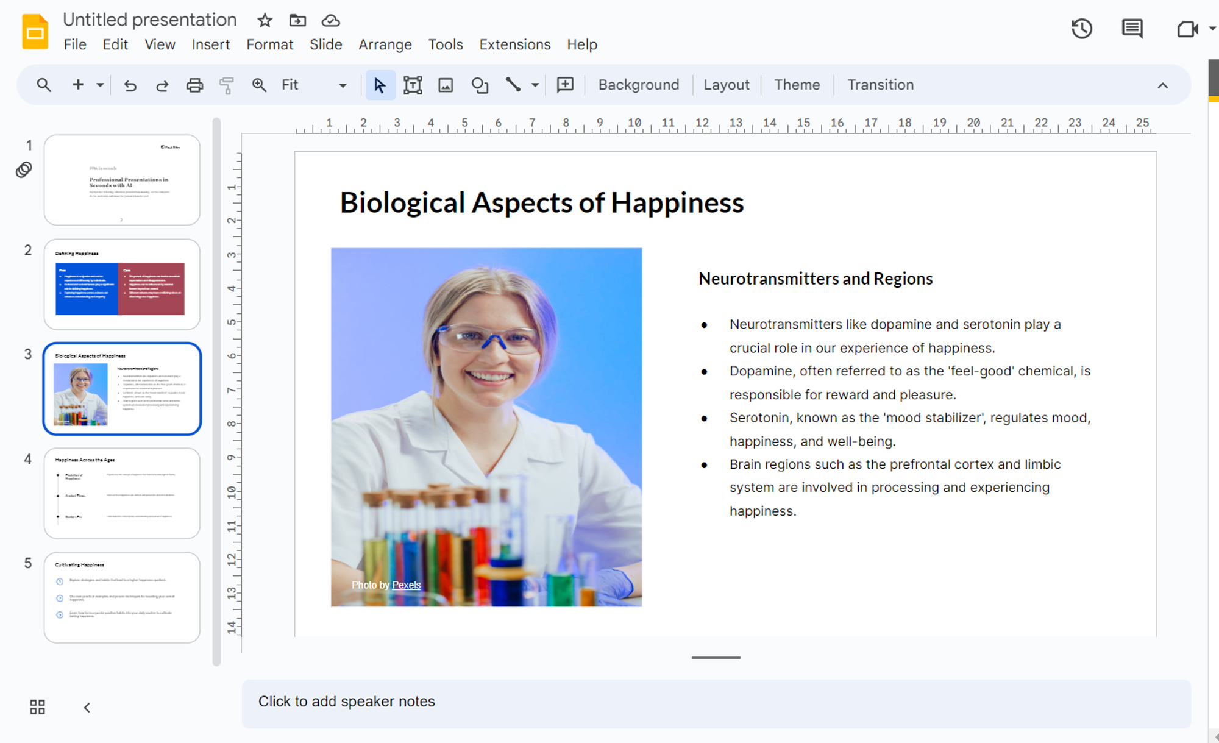Click the Pexels photo credit link
Viewport: 1219px width, 743px height.
tap(406, 585)
